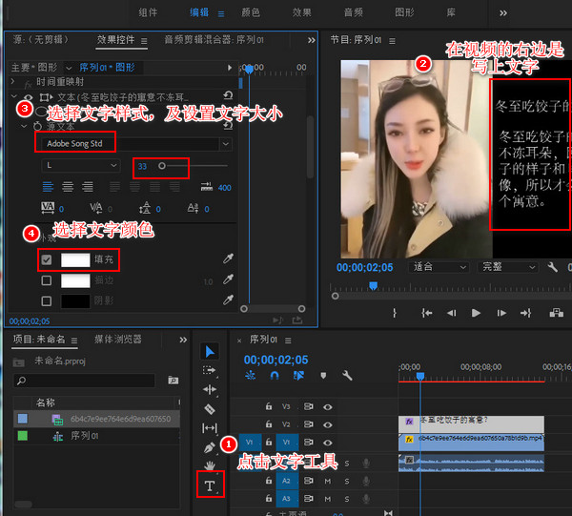Viewport: 572px width, 516px height.
Task: Open timeline display settings wrench
Action: tap(347, 375)
